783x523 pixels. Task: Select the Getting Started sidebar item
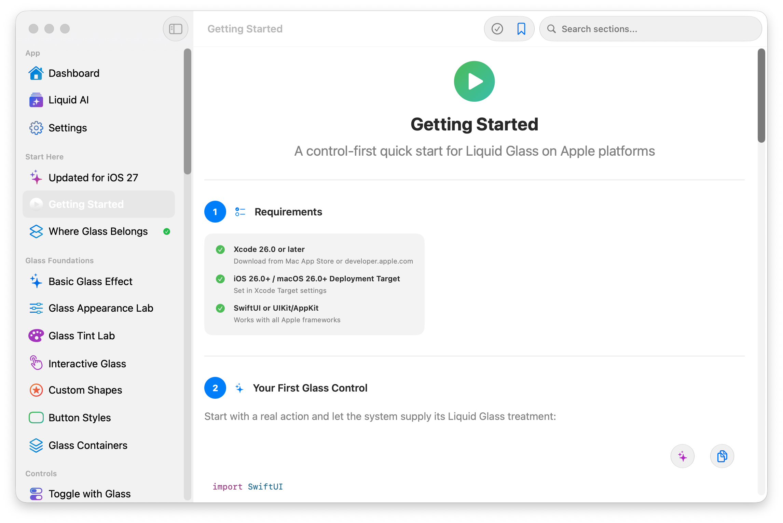click(99, 204)
